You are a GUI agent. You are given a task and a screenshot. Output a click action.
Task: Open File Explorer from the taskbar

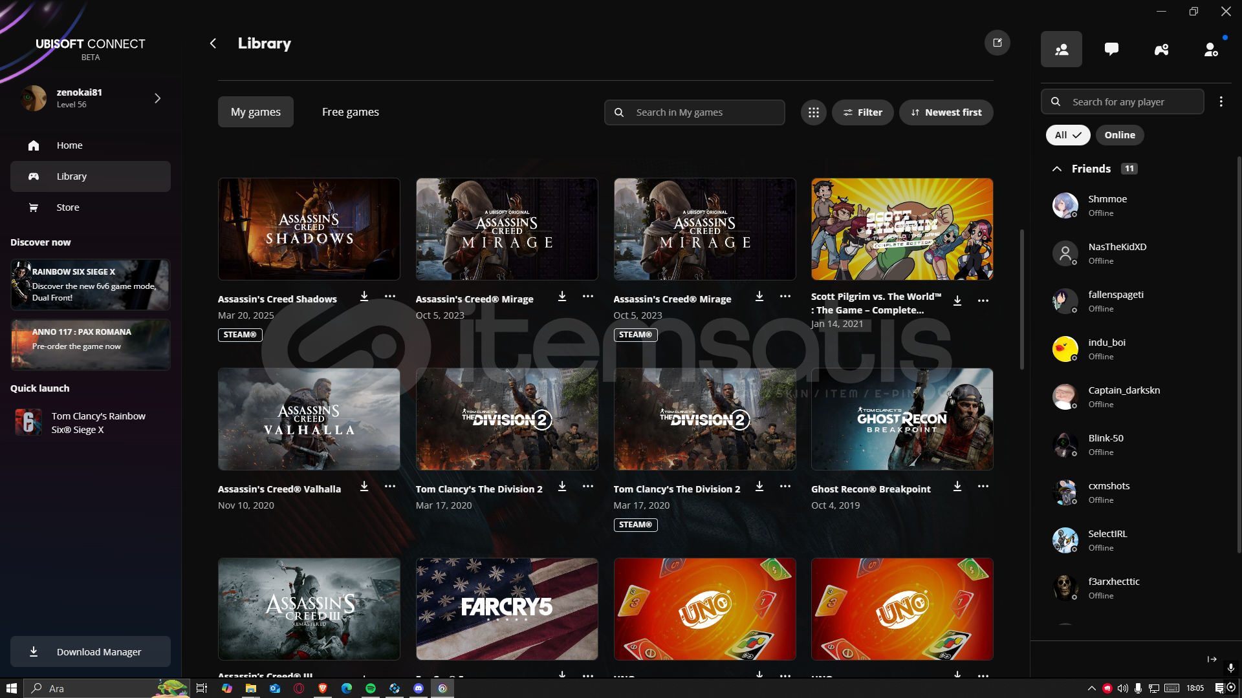[250, 688]
